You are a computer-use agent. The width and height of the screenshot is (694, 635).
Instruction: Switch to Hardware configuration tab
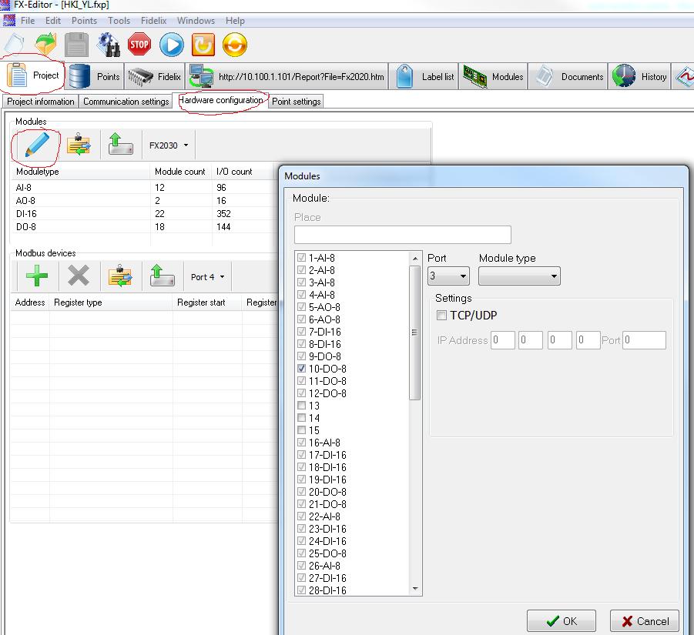click(x=220, y=100)
